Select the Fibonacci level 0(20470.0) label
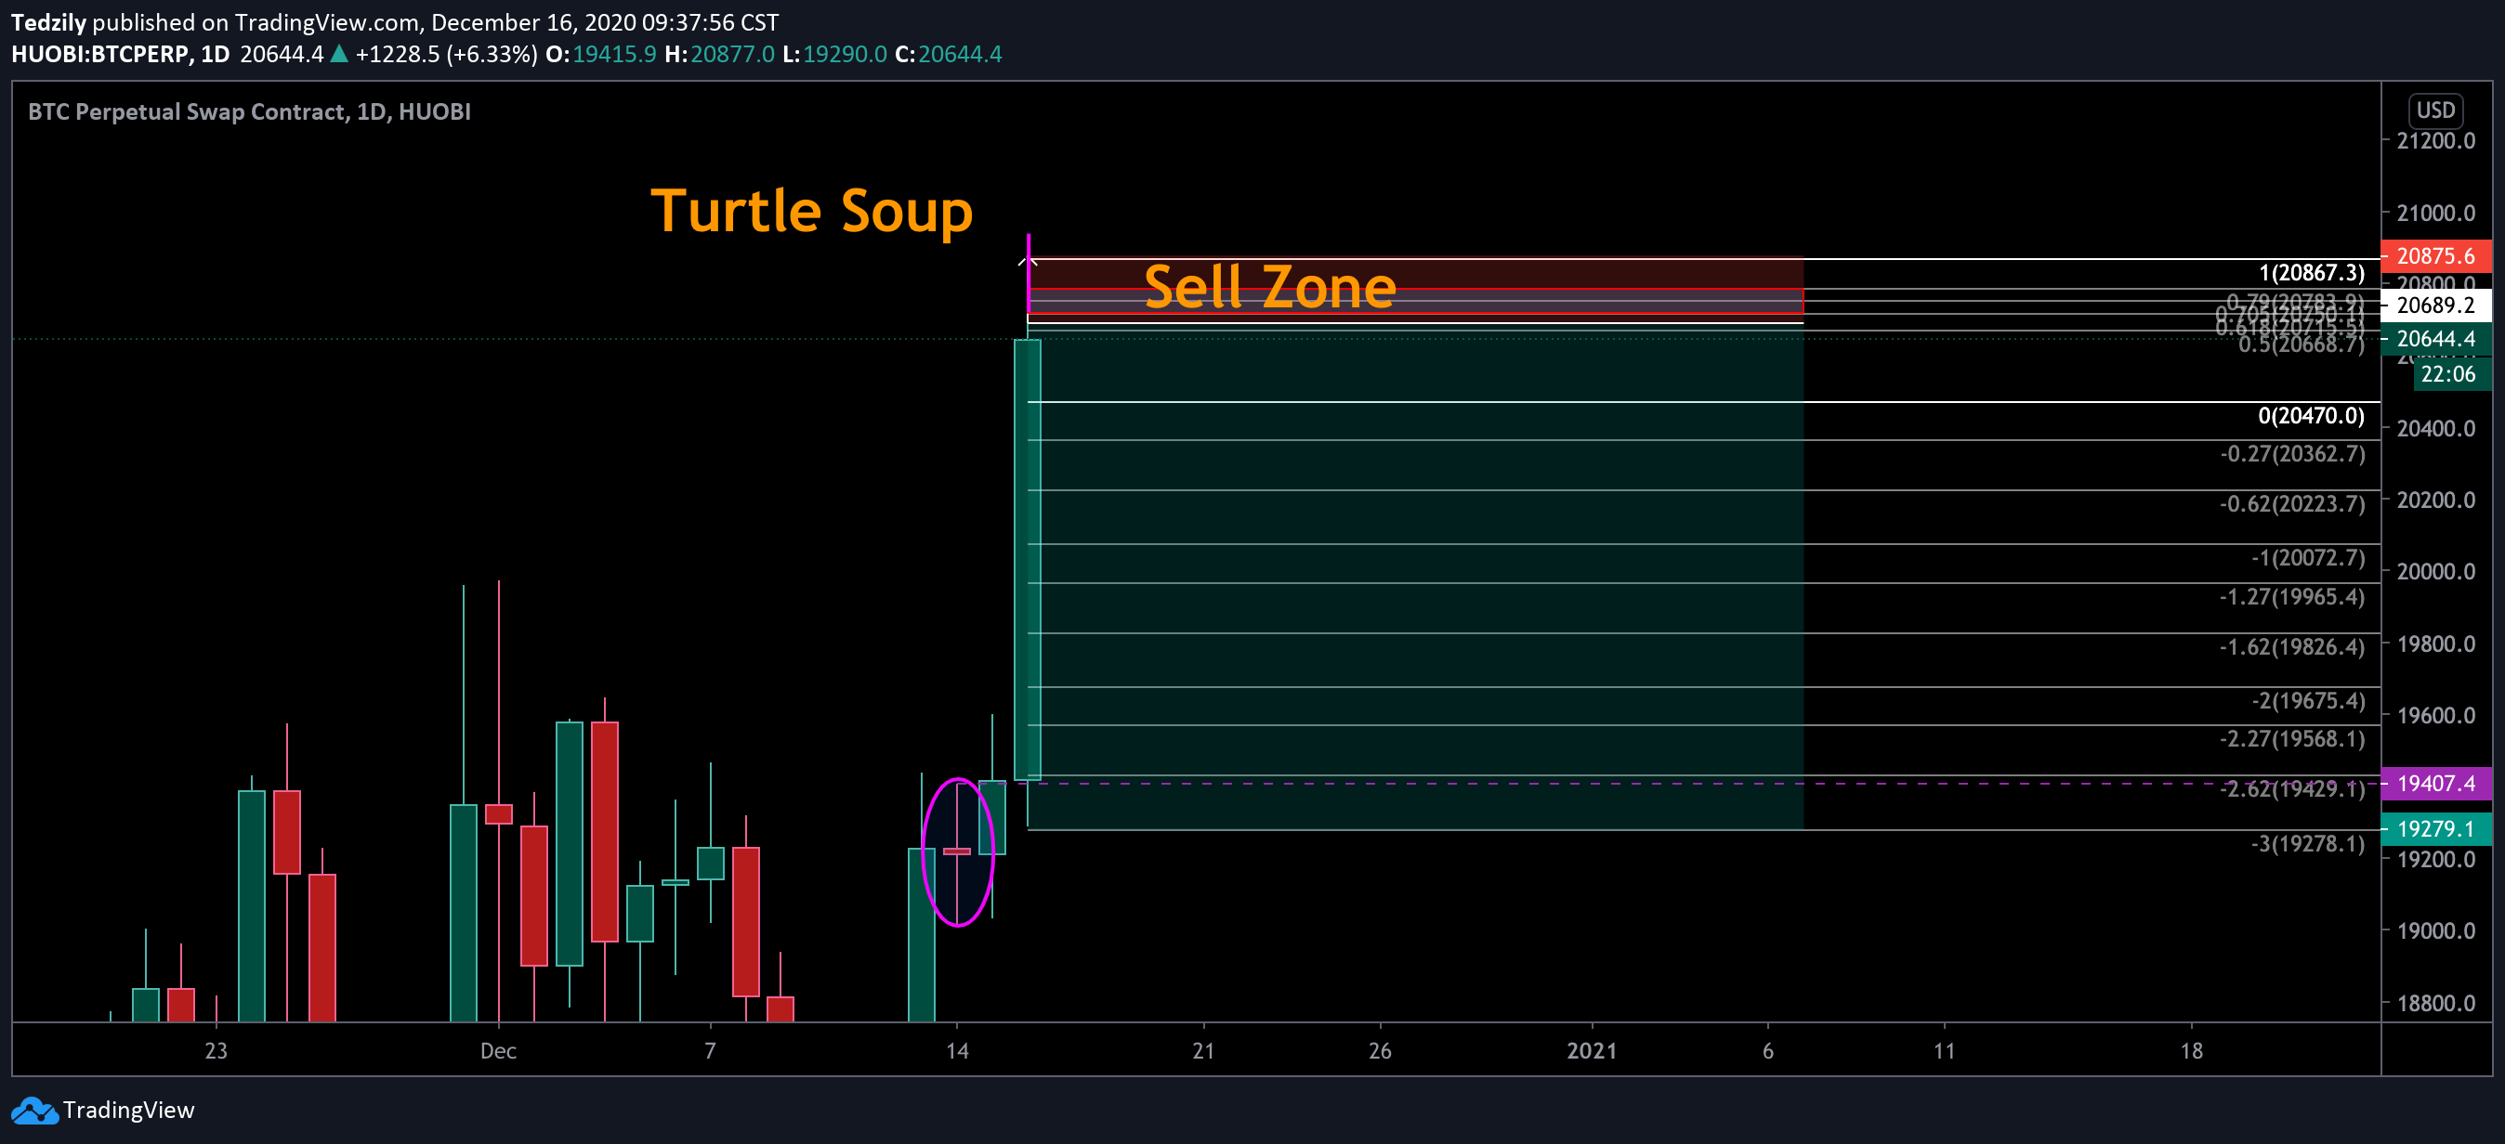The width and height of the screenshot is (2505, 1144). (2312, 416)
